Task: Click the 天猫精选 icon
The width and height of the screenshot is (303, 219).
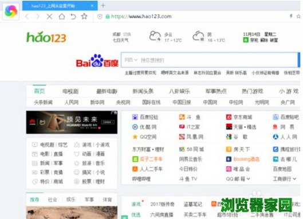Action: tap(229, 127)
